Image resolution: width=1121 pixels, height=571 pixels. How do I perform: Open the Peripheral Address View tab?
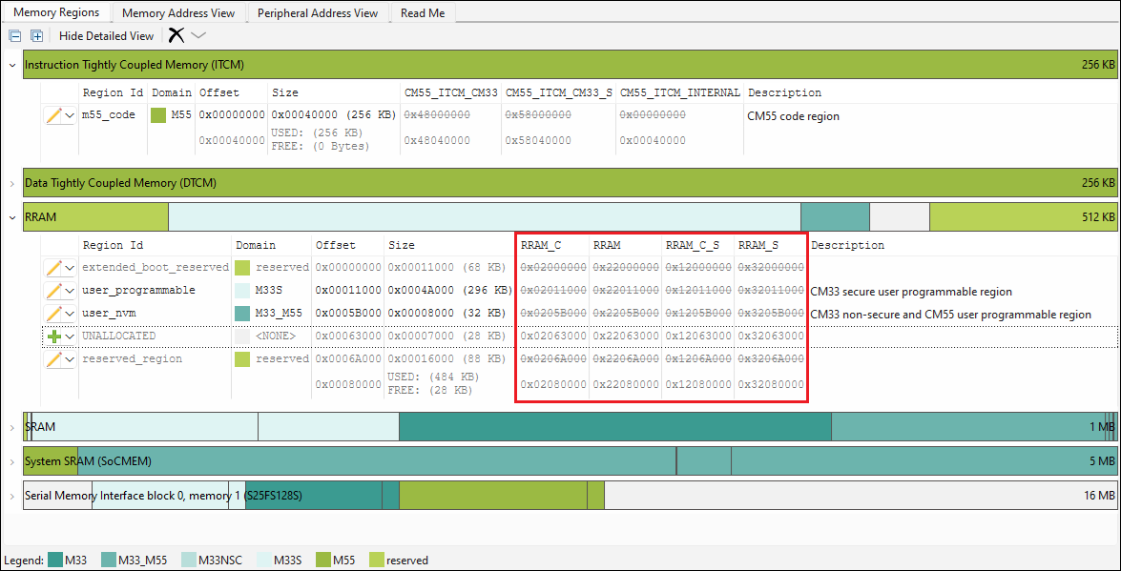pos(318,13)
